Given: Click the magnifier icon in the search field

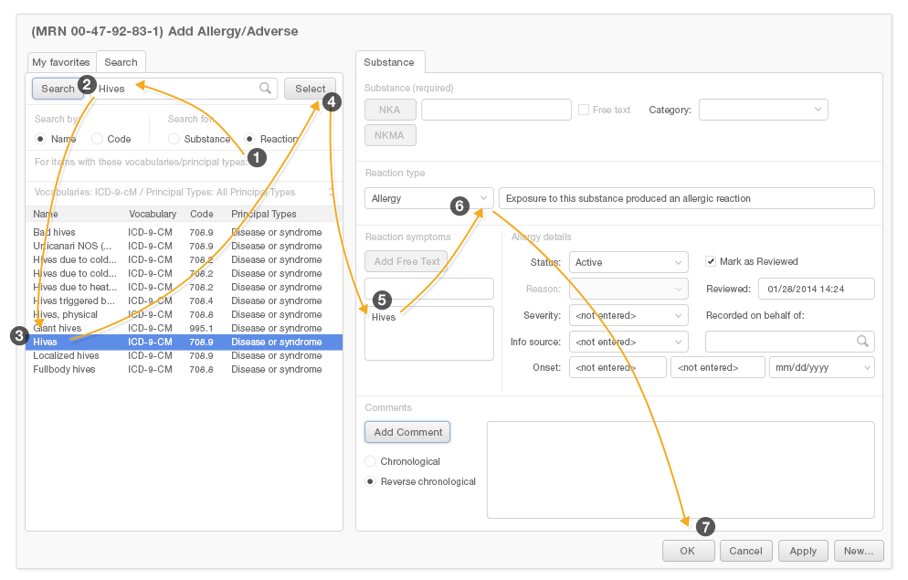Looking at the screenshot, I should [x=265, y=89].
